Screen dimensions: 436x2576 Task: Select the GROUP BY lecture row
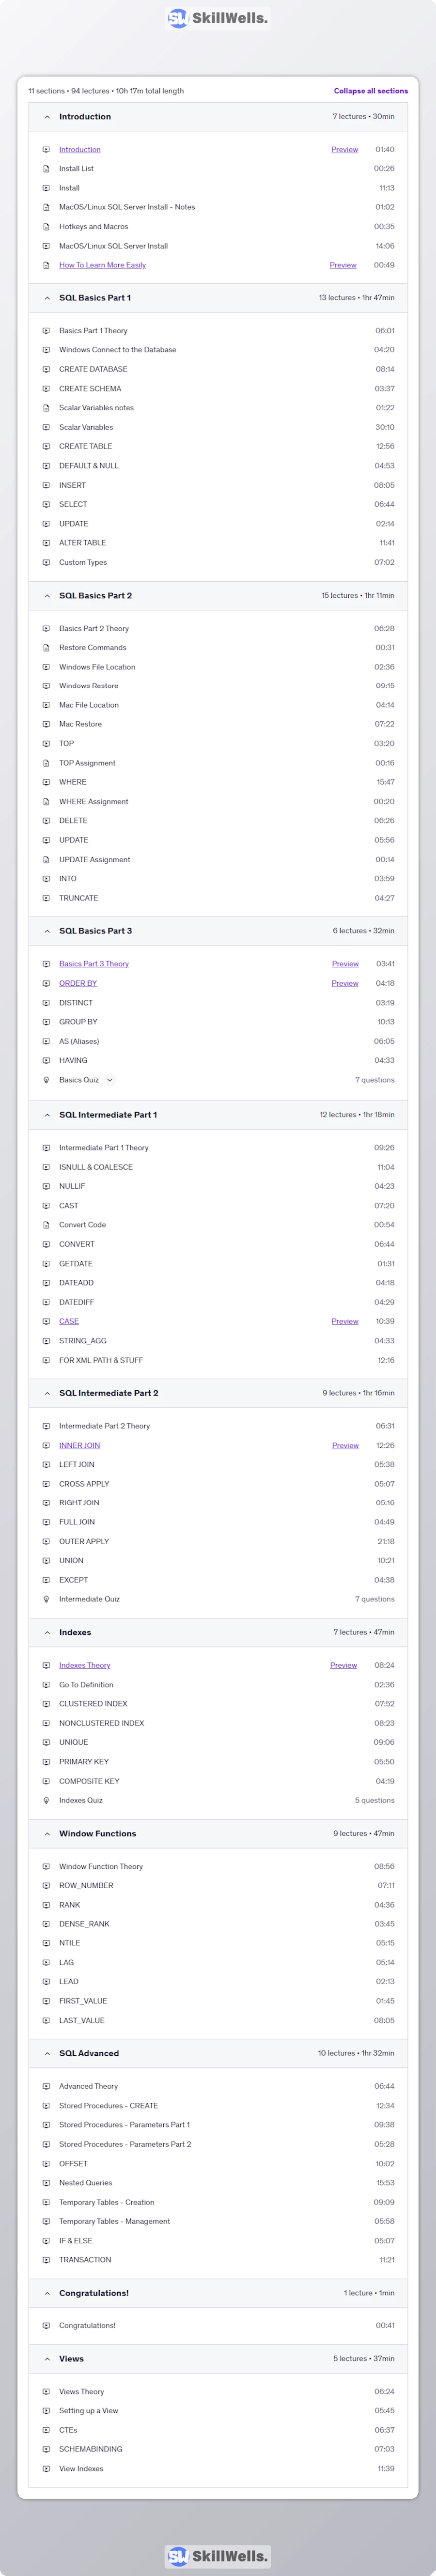pos(218,1022)
